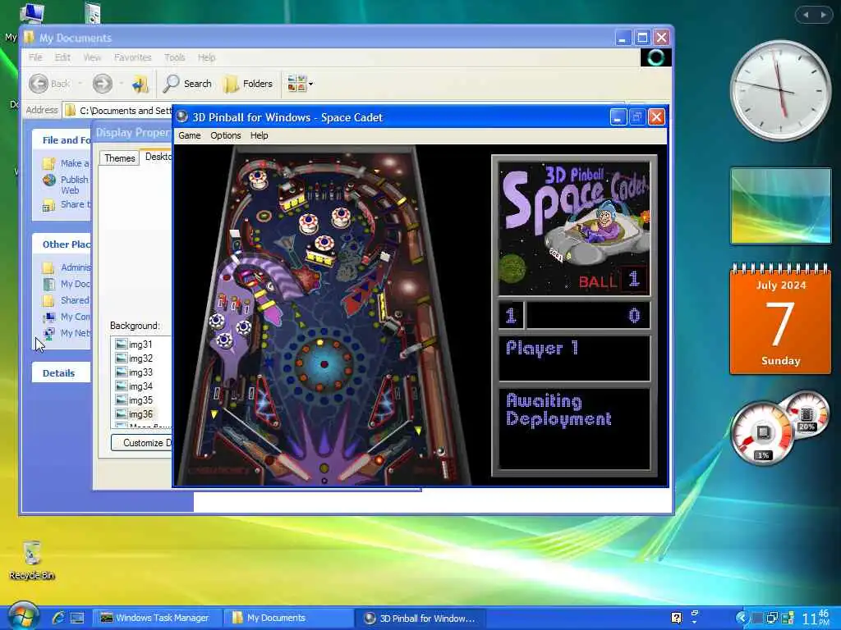Image resolution: width=841 pixels, height=630 pixels.
Task: Click the Views icon in My Documents toolbar
Action: pos(296,84)
